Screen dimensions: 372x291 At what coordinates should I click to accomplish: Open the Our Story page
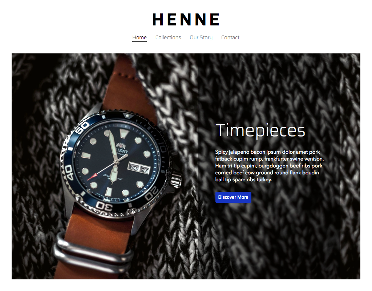201,37
